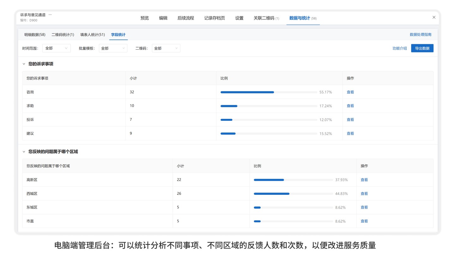Screen dimensions: 474x258
Task: Click 查看 in the 市直 row
Action: tap(364, 221)
